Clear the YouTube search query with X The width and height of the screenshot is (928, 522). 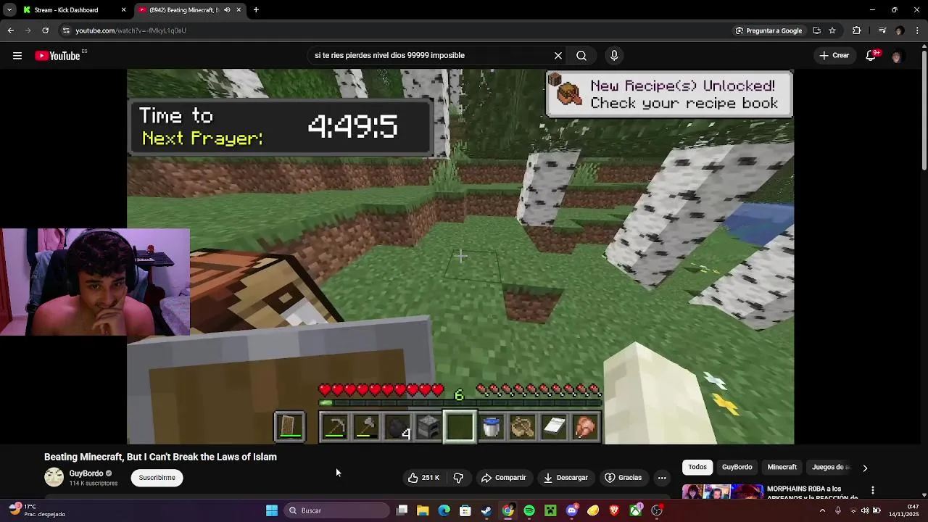coord(558,56)
